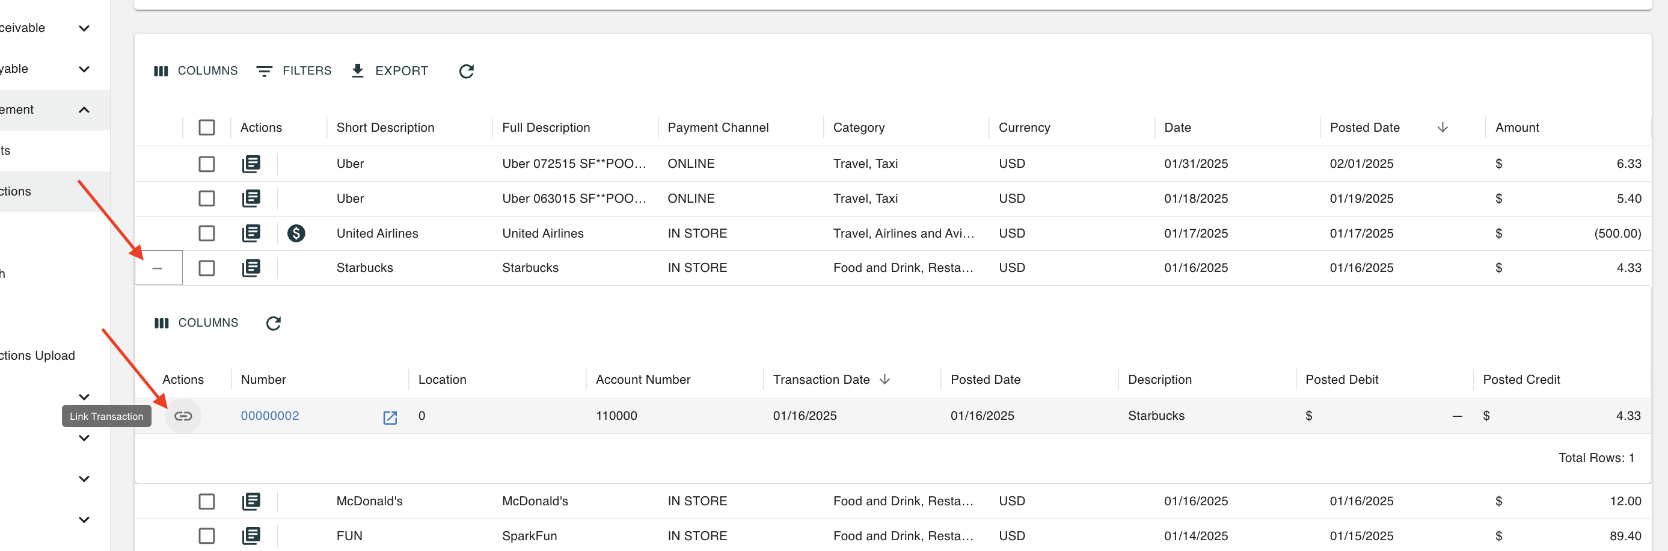Refresh the main transactions grid
This screenshot has height=551, width=1668.
coord(466,71)
